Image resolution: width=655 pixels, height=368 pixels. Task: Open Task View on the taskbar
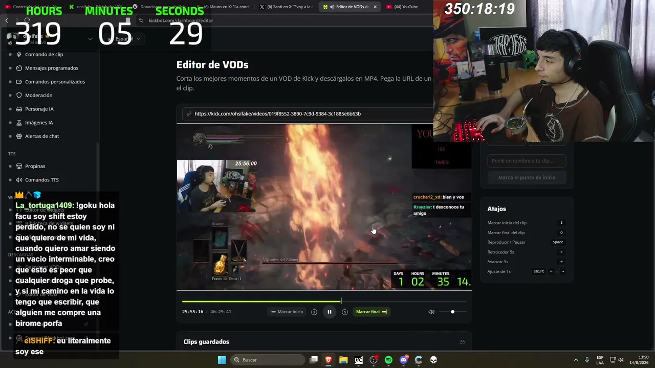pyautogui.click(x=314, y=360)
